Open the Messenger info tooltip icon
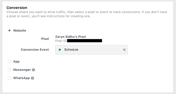Viewport: 176px width, 94px height. tap(33, 70)
